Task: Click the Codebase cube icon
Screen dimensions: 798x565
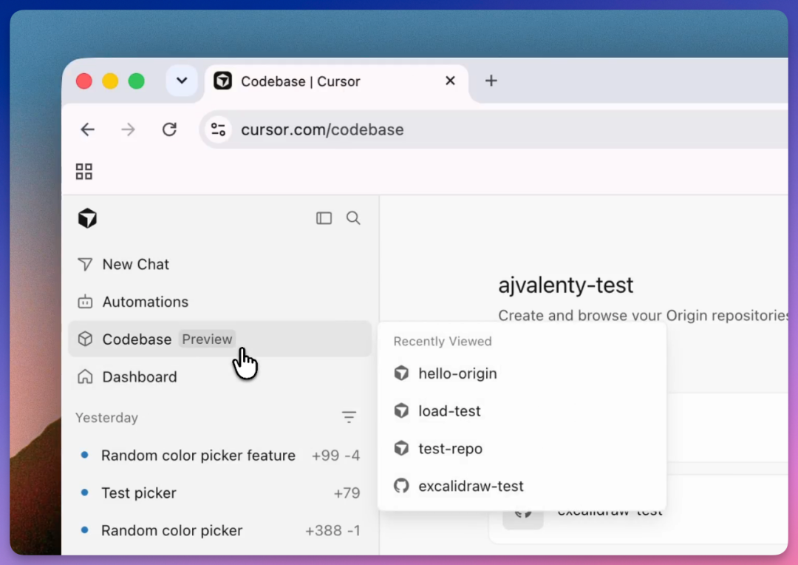Action: (85, 339)
